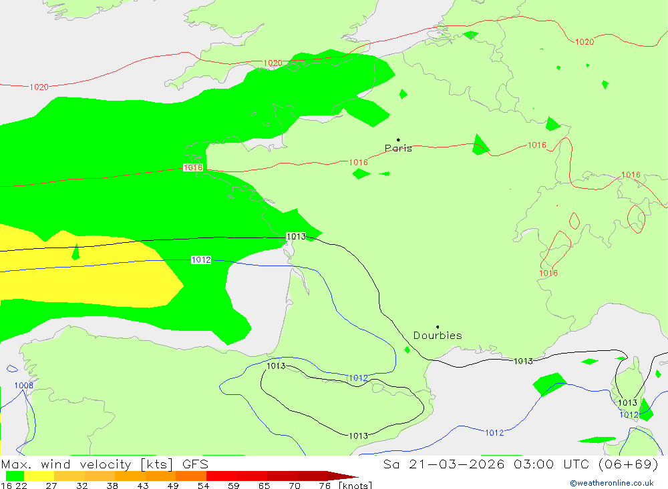
Task: Click the legend value 59
Action: coord(233,486)
